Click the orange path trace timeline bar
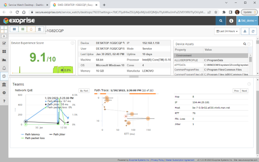Viewport: 259px width, 162px height. click(142, 94)
